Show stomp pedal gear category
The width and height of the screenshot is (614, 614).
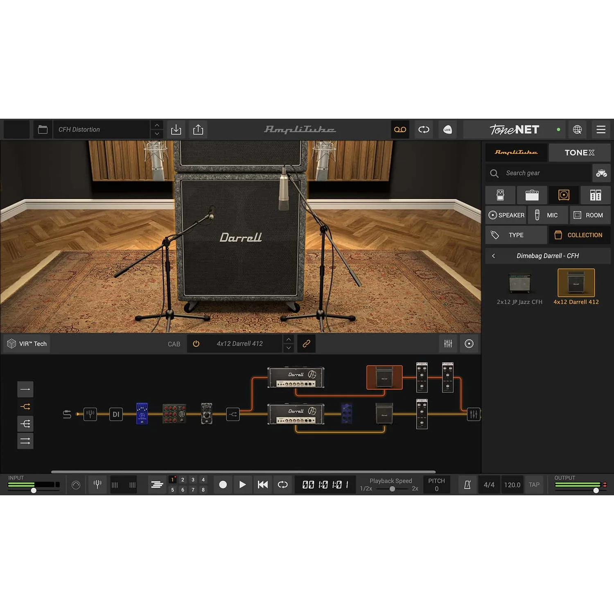(x=500, y=195)
